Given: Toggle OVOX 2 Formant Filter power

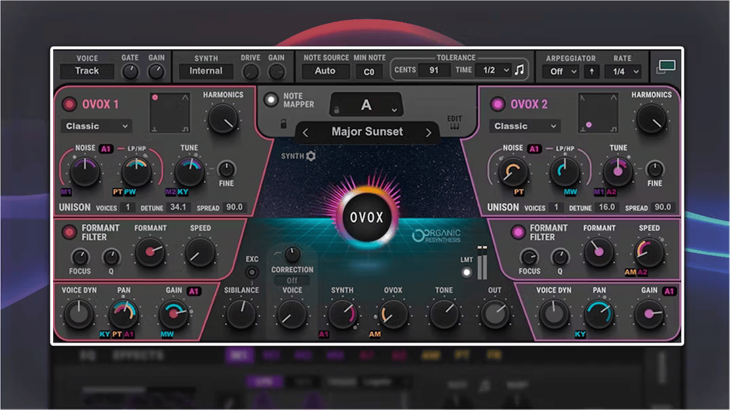Looking at the screenshot, I should click(x=518, y=231).
